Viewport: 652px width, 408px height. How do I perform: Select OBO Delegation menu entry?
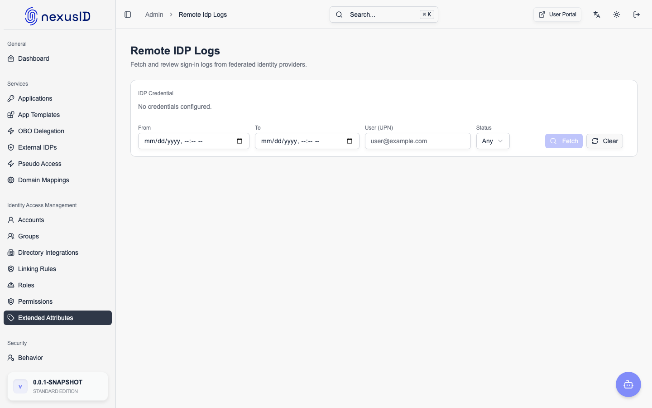point(58,131)
